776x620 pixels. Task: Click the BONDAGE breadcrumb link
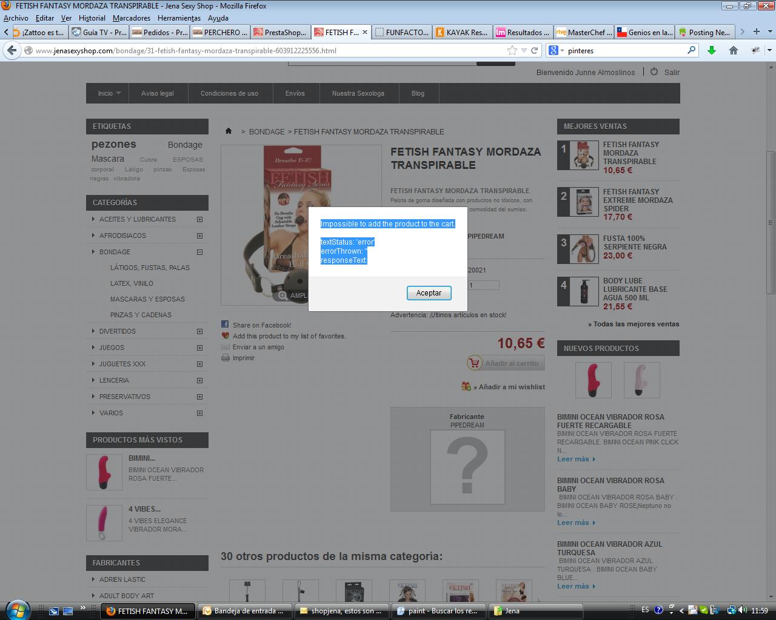tap(267, 131)
